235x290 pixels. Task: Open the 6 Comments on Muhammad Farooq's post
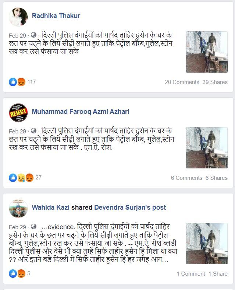coord(186,178)
